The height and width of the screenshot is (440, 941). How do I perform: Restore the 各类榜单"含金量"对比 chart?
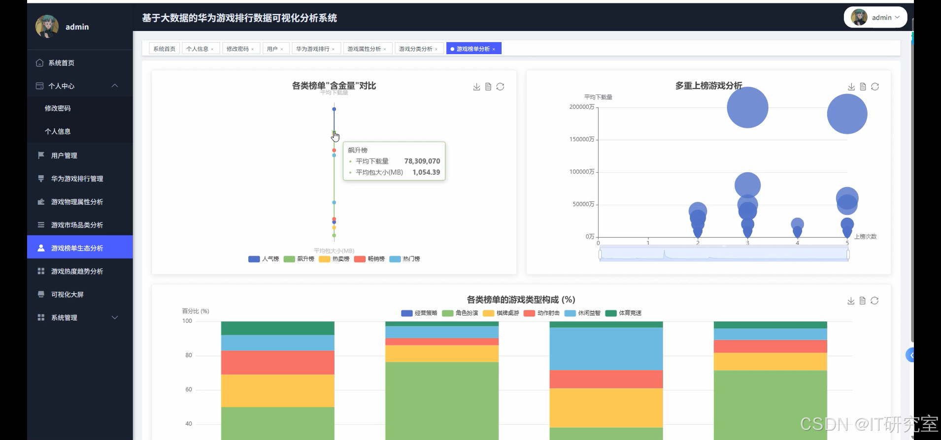500,87
